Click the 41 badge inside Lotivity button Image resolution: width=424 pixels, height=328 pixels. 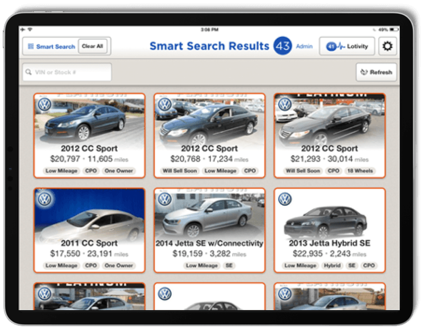(331, 47)
